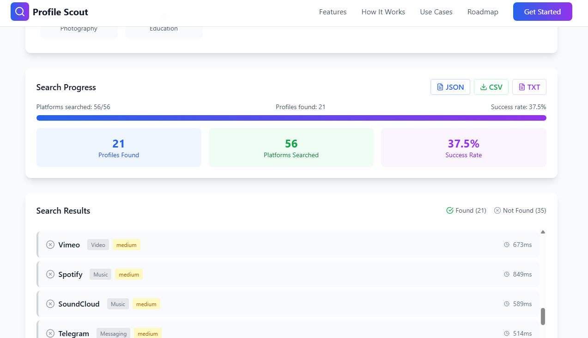Click the crossed circle beside Telegram

tap(50, 333)
